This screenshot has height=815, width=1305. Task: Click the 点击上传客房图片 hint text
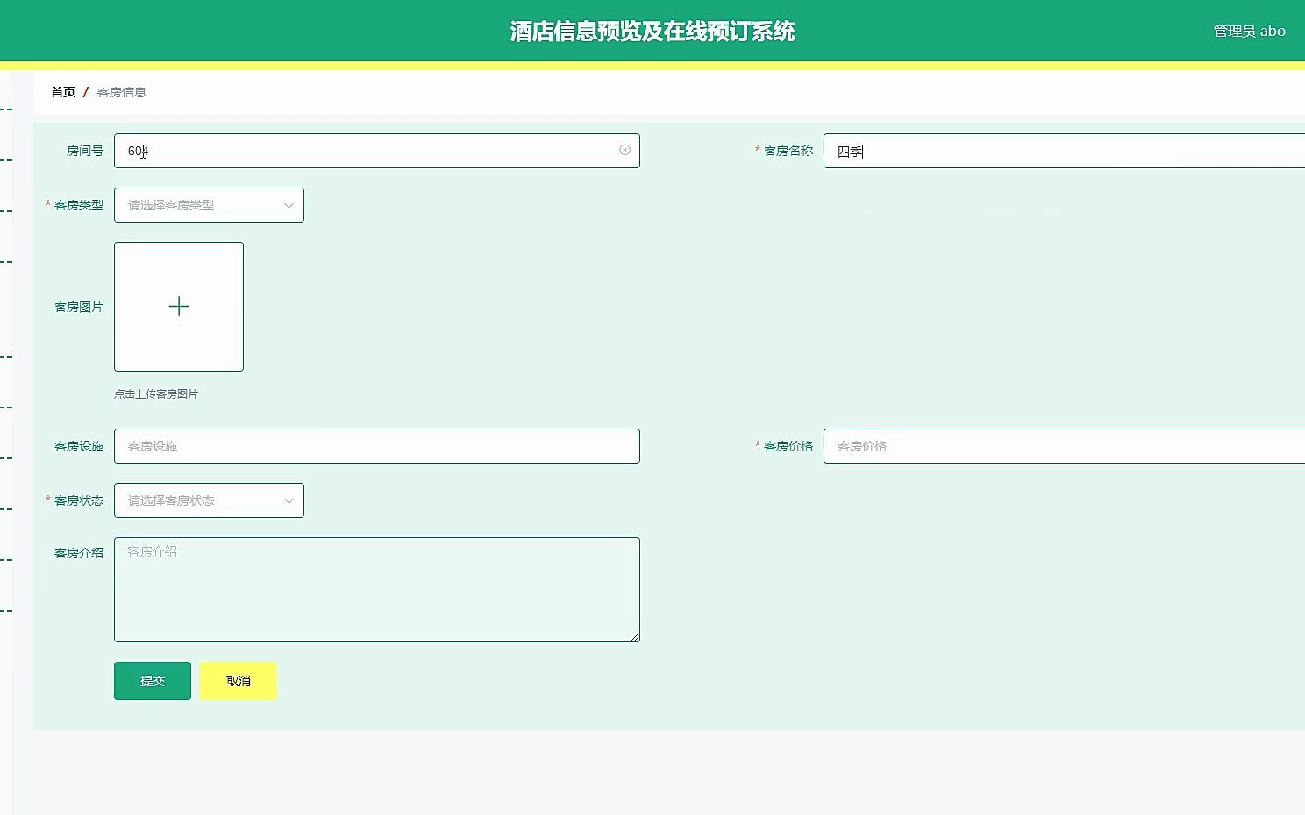pyautogui.click(x=156, y=394)
